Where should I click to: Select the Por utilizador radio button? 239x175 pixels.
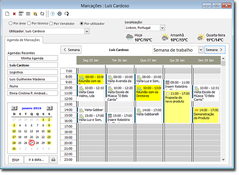click(x=81, y=24)
